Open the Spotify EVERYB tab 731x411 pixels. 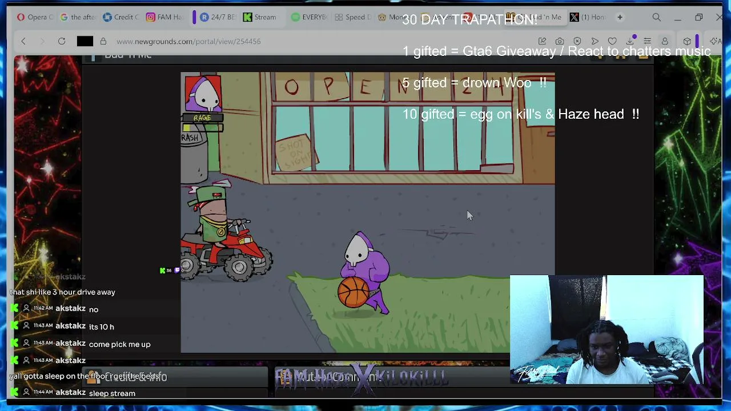point(309,17)
